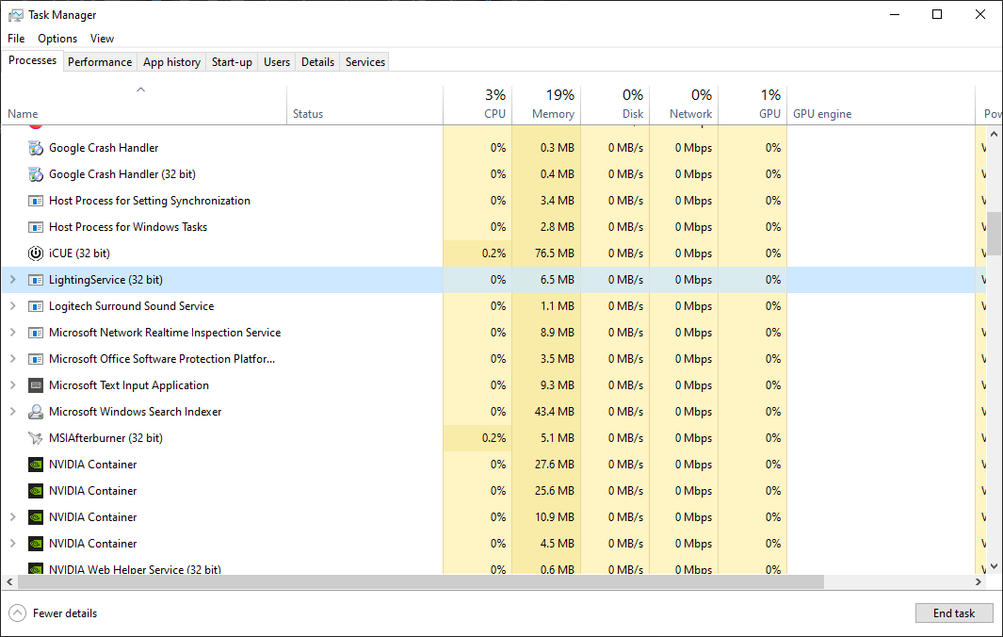Click the iCUE (32 bit) power-symbol icon
Image resolution: width=1003 pixels, height=637 pixels.
click(x=36, y=253)
